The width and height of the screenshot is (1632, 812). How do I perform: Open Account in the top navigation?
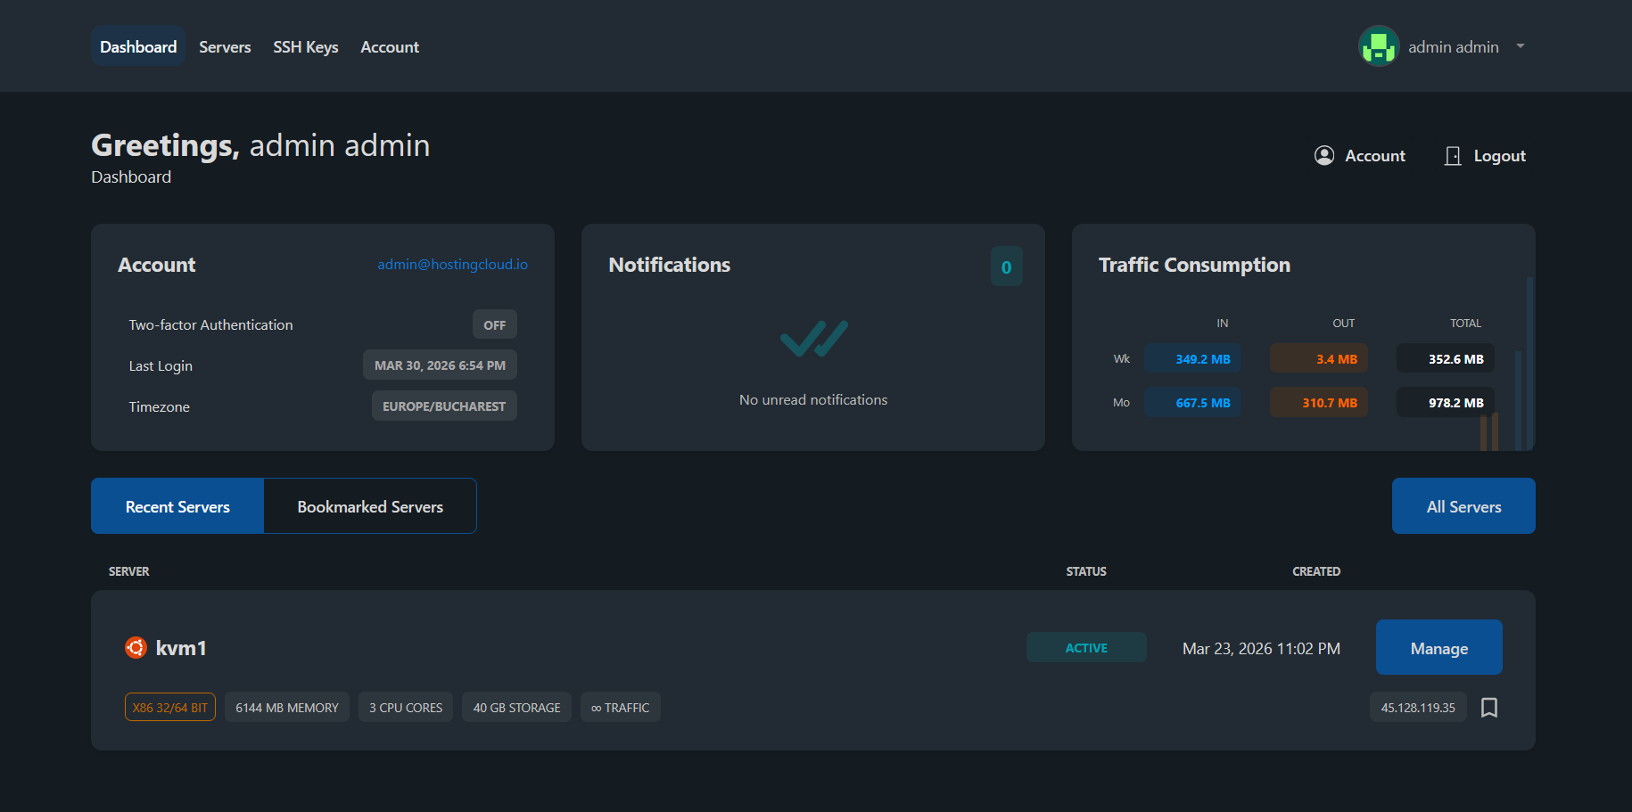(390, 47)
